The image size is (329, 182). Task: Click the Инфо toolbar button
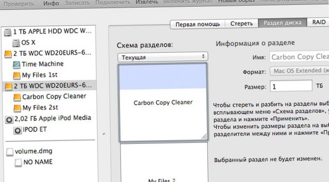pos(51,3)
